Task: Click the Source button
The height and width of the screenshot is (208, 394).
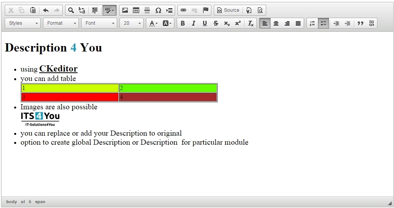Action: coord(228,10)
